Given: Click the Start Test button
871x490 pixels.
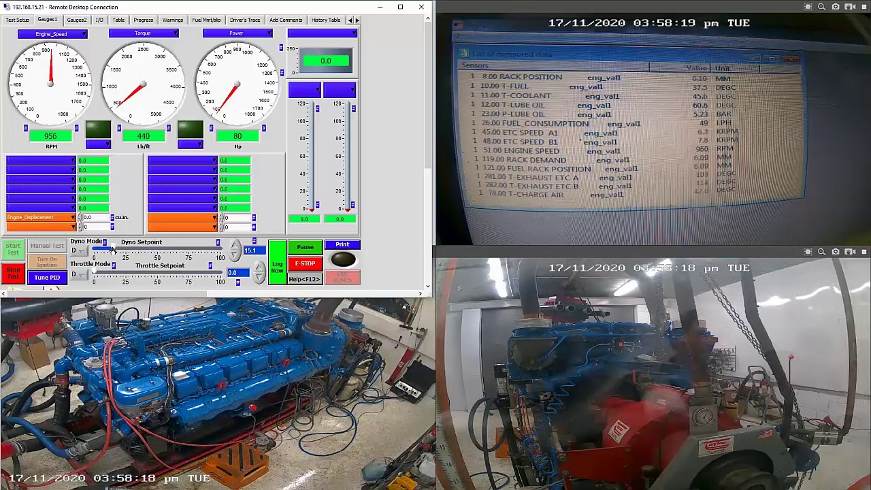Looking at the screenshot, I should pos(13,249).
